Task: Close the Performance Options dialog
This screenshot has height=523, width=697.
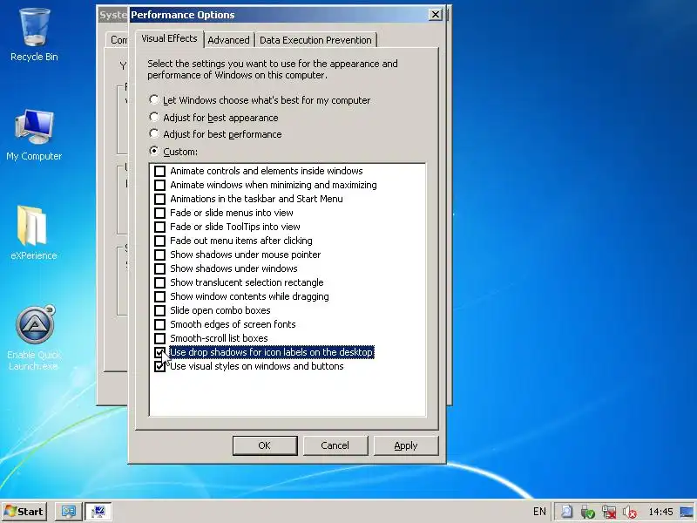Action: (x=435, y=15)
